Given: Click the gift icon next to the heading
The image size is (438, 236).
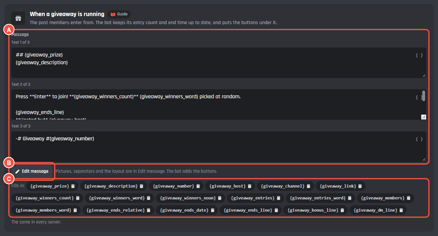Looking at the screenshot, I should 18,18.
